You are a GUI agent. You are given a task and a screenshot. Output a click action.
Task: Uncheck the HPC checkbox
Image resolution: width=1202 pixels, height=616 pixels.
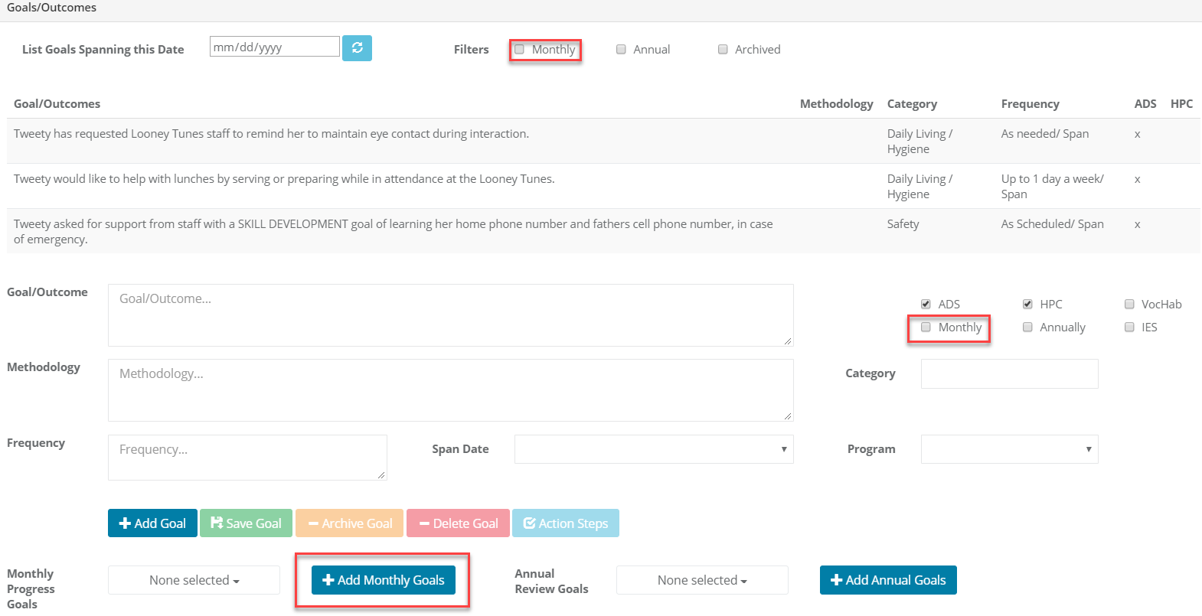coord(1027,305)
